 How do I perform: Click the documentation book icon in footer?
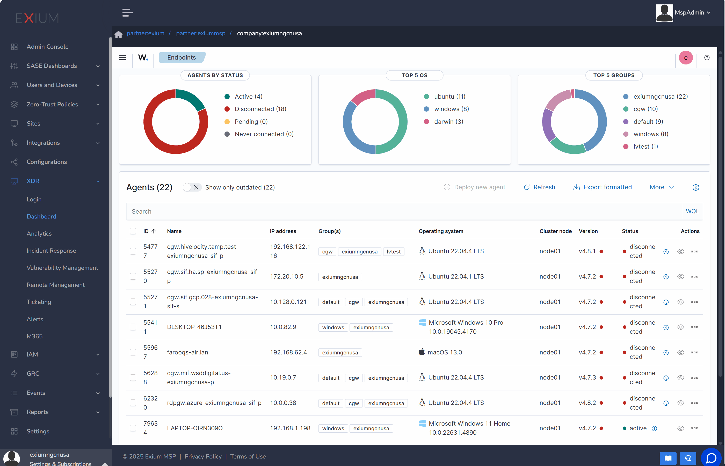pos(668,458)
